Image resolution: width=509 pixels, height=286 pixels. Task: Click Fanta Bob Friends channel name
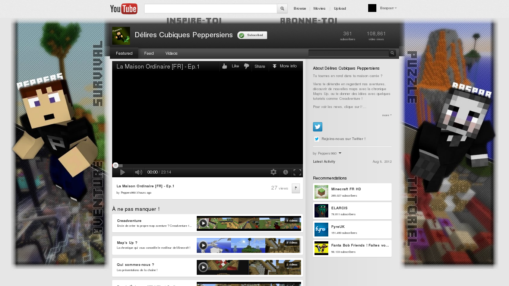360,245
